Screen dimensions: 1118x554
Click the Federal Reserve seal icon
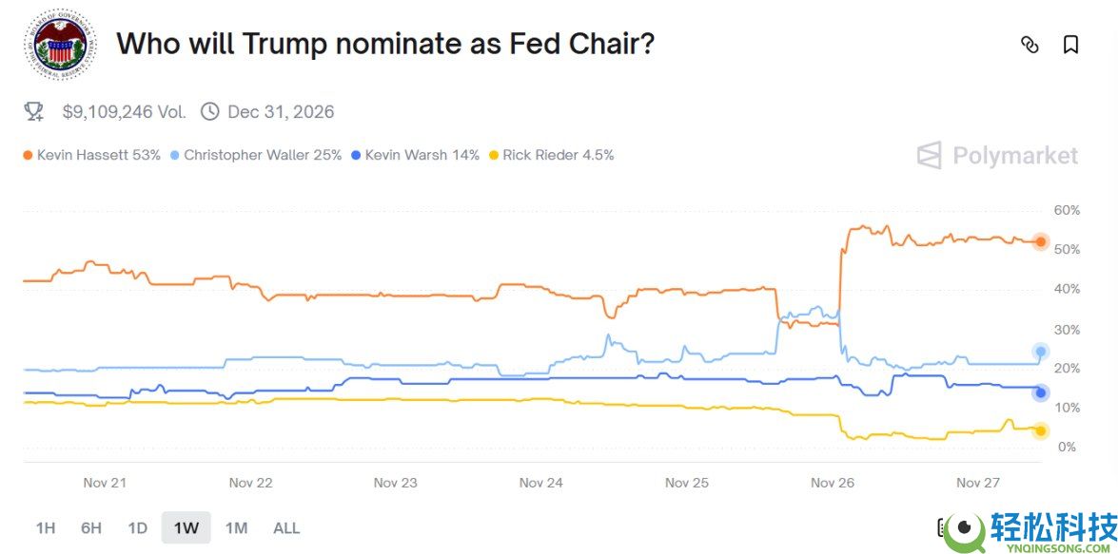(60, 45)
